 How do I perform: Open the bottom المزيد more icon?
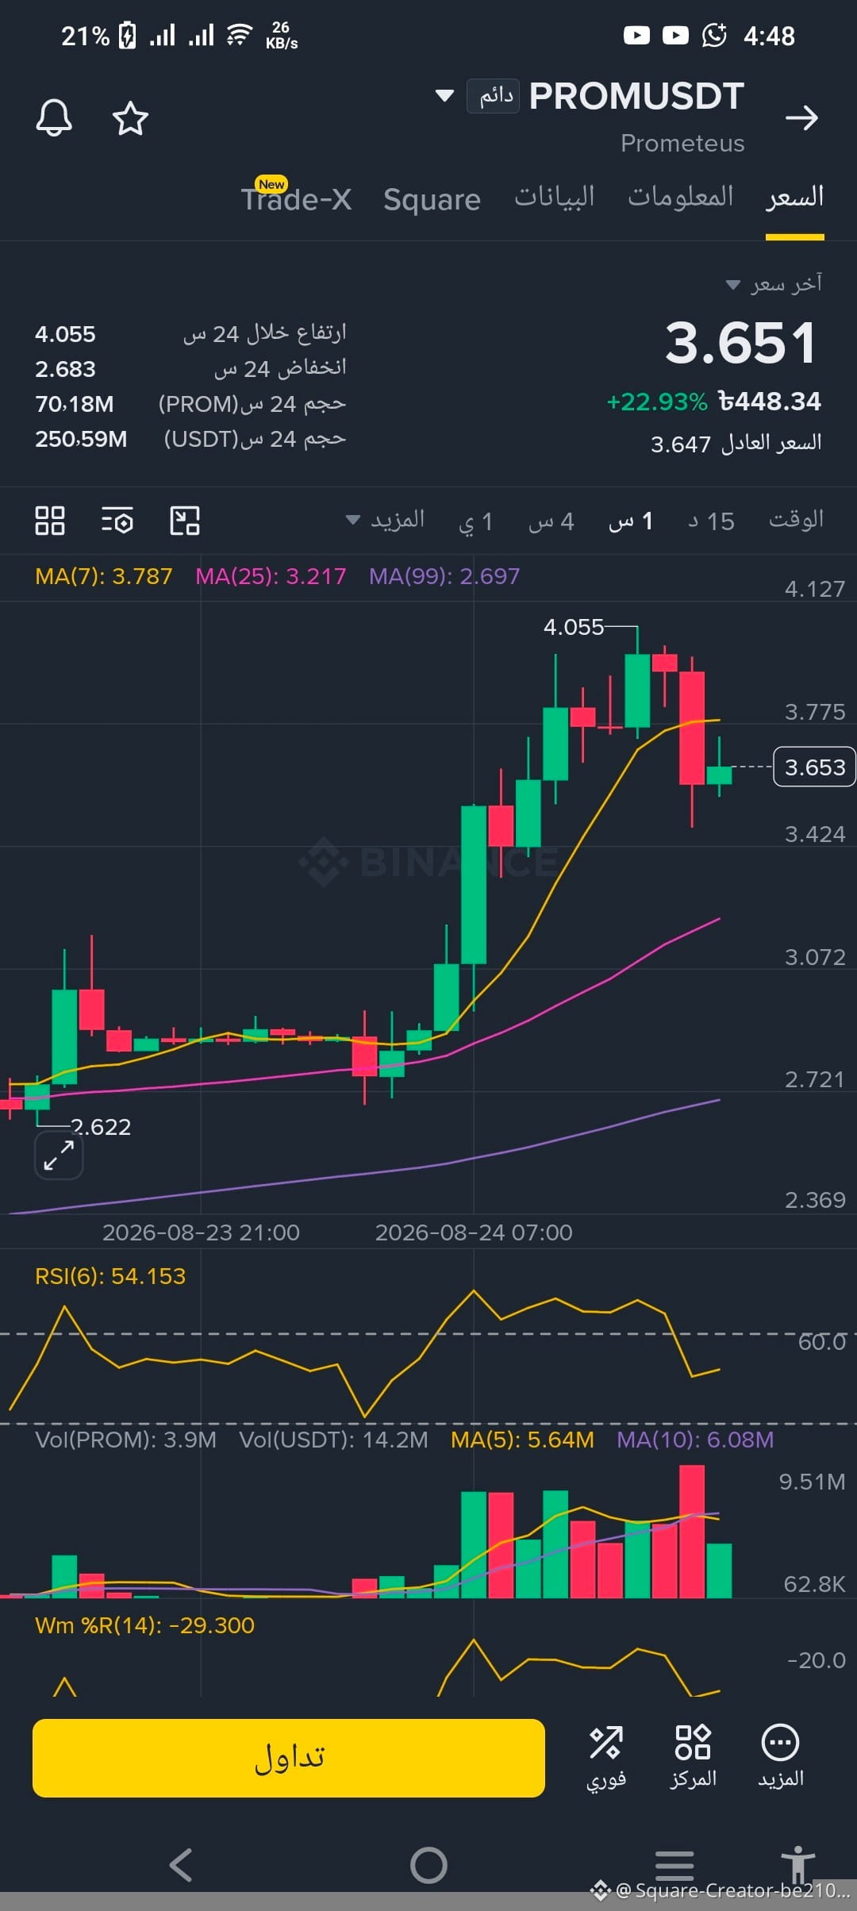(x=780, y=1757)
